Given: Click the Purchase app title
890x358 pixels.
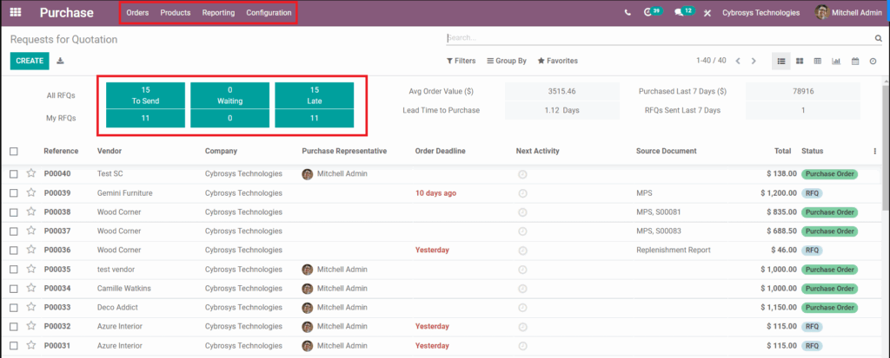Looking at the screenshot, I should tap(66, 12).
